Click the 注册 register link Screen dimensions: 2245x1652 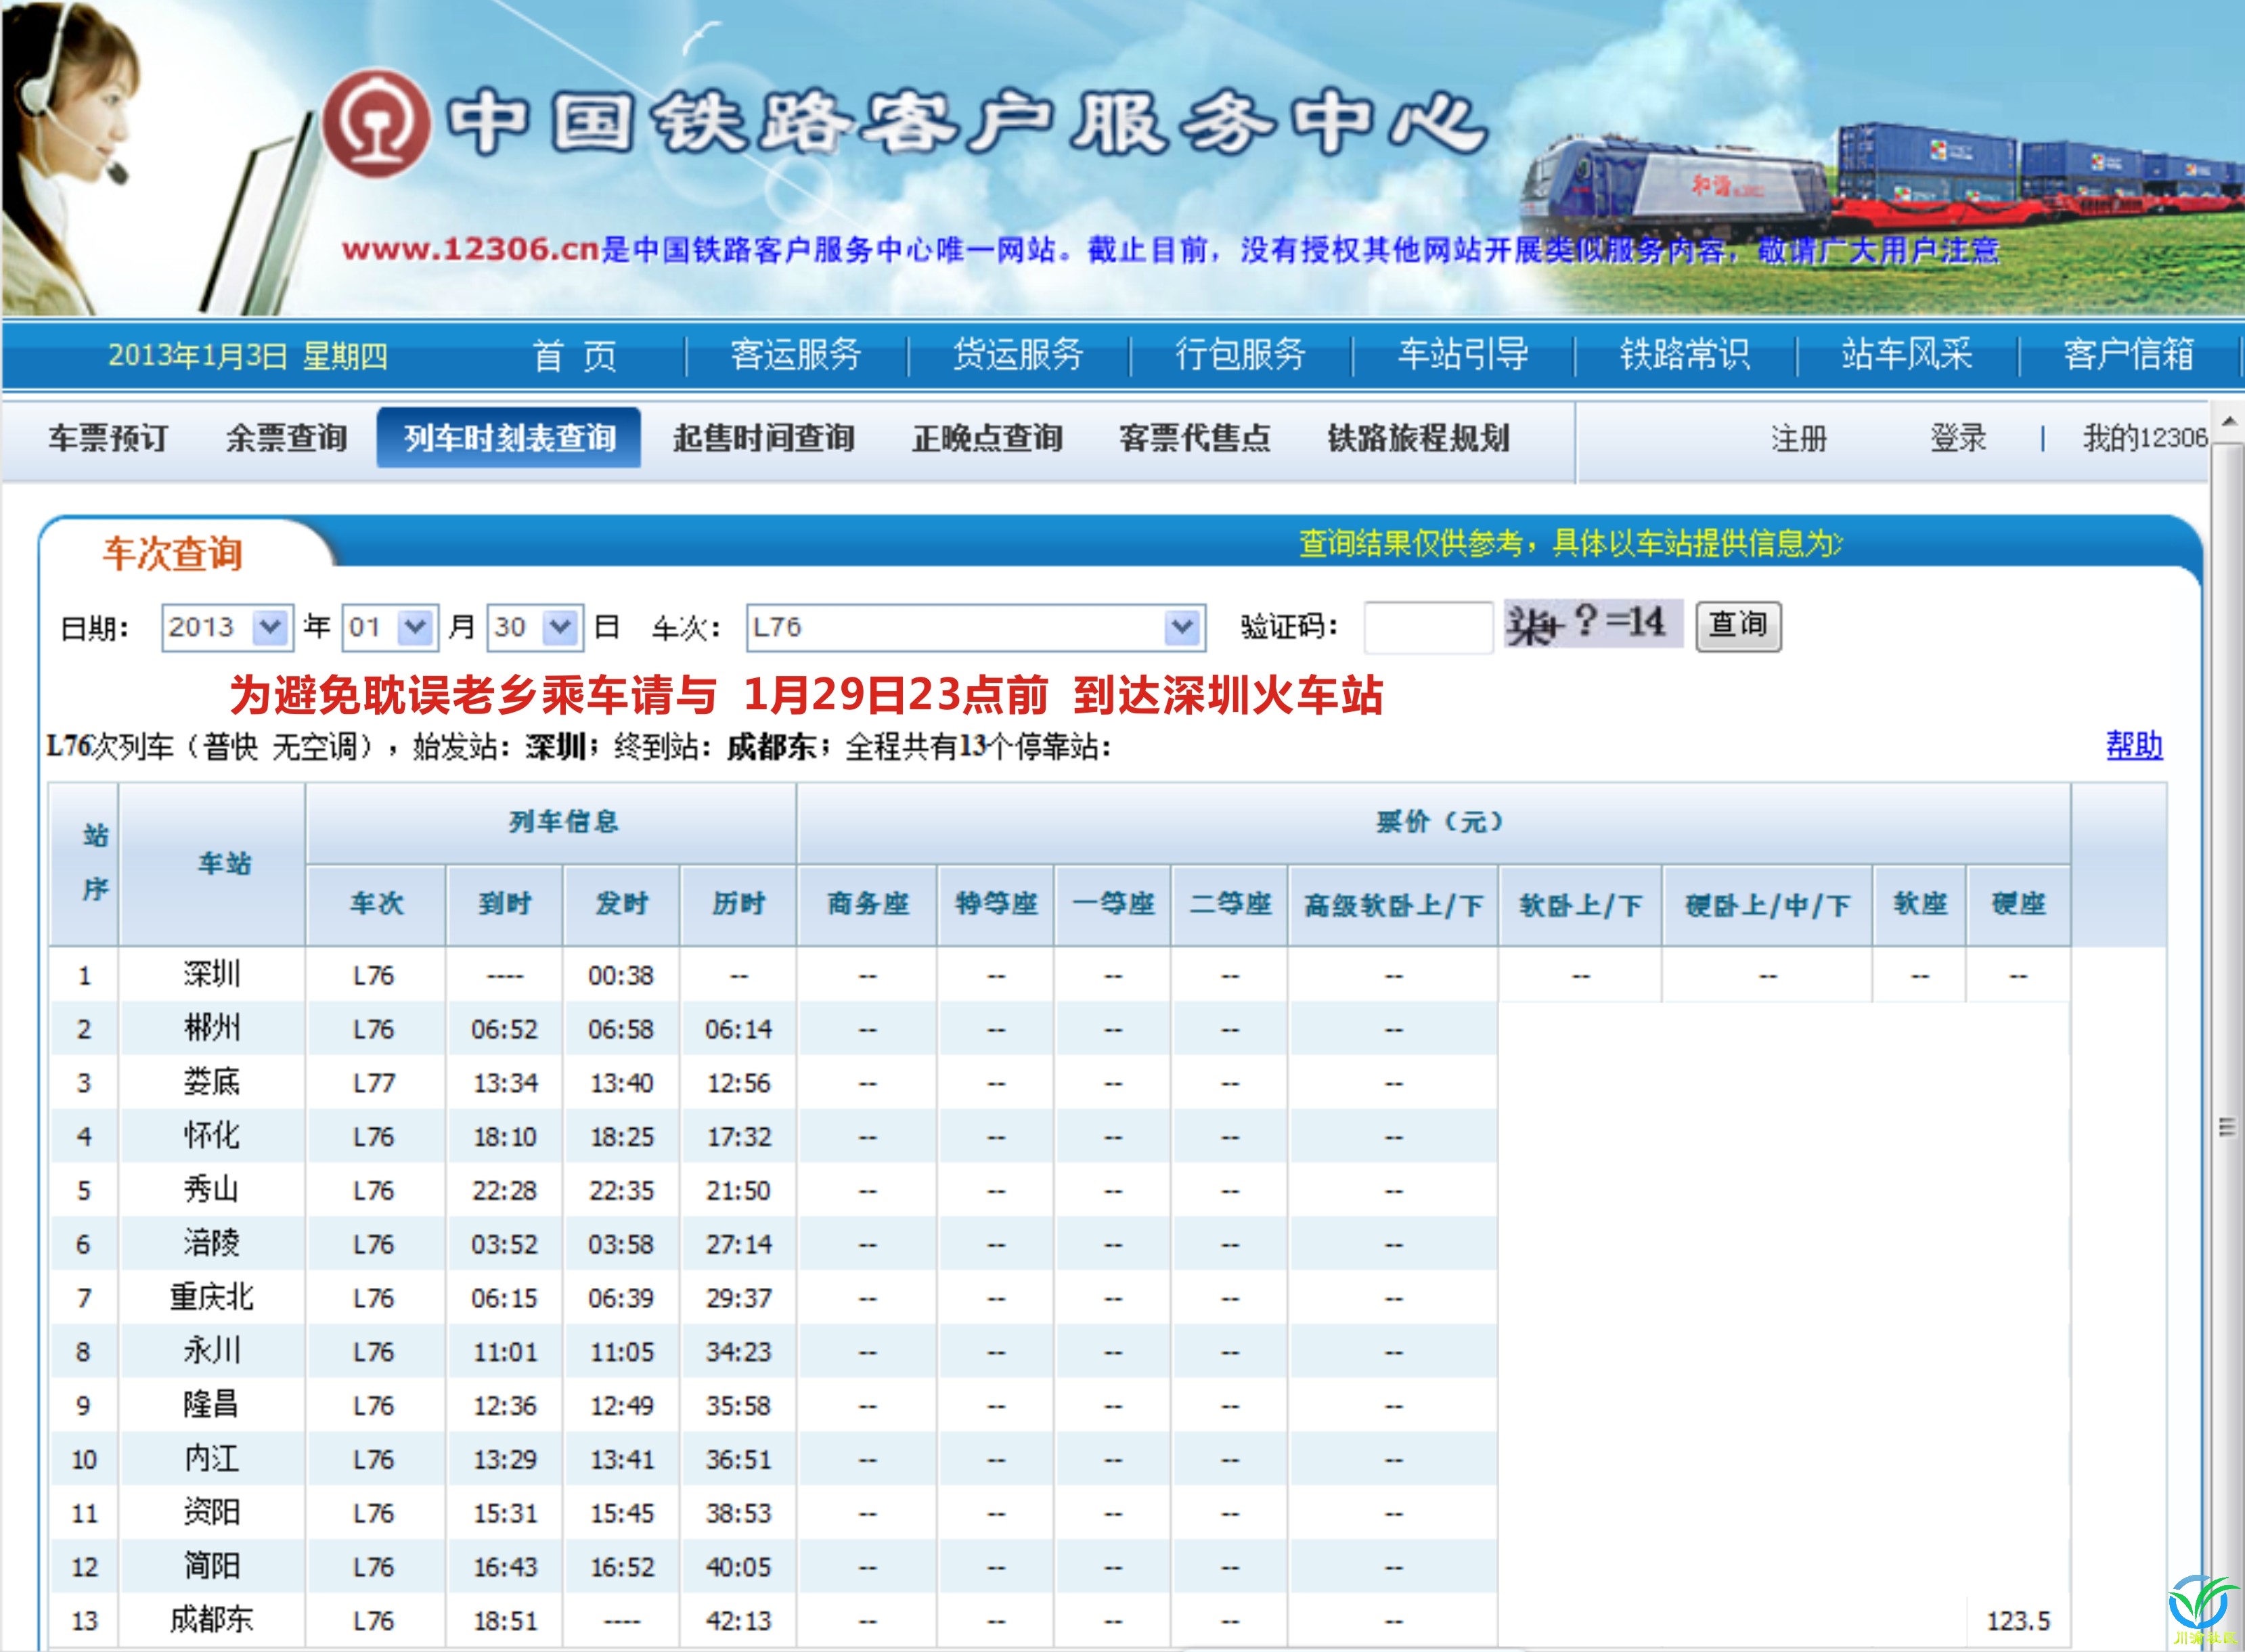(x=1799, y=438)
